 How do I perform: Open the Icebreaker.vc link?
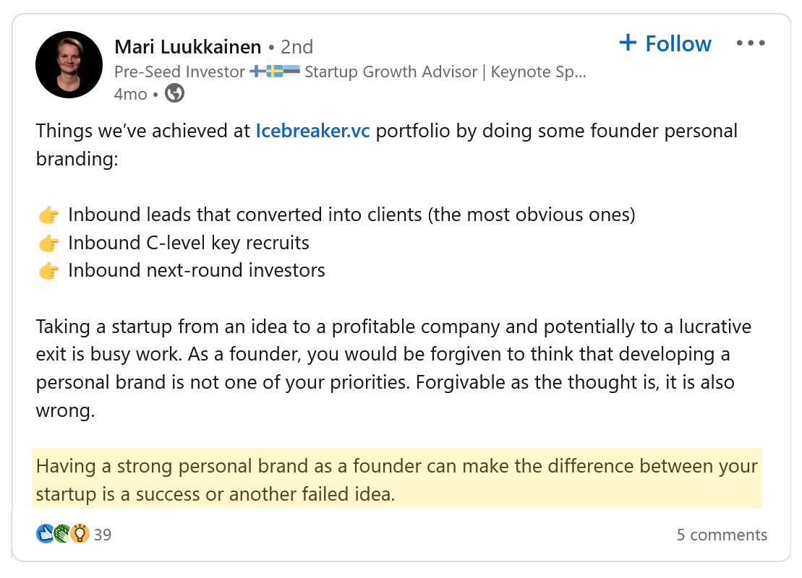[x=312, y=131]
